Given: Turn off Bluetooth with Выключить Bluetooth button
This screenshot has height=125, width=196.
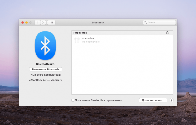Looking at the screenshot, I should (x=45, y=69).
